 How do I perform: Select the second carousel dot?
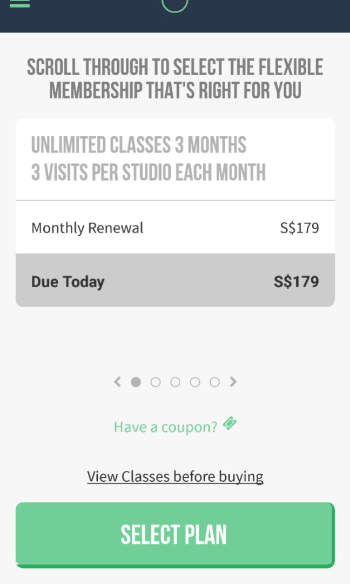156,382
